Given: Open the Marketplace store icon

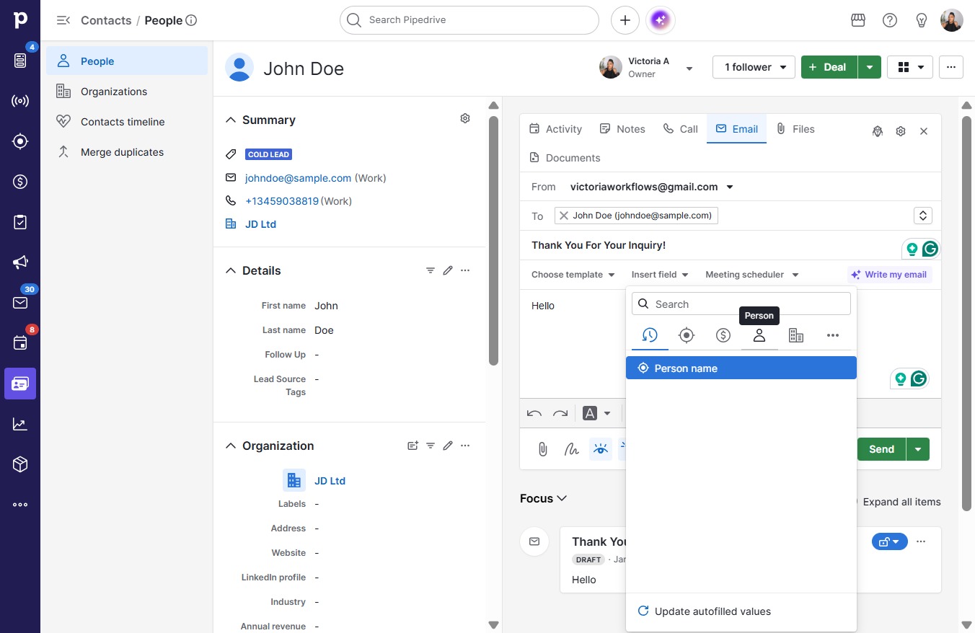Looking at the screenshot, I should point(858,20).
